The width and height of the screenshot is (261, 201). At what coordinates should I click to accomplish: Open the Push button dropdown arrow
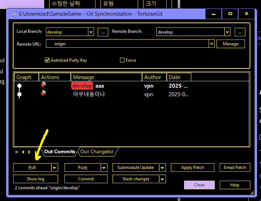[x=104, y=167]
